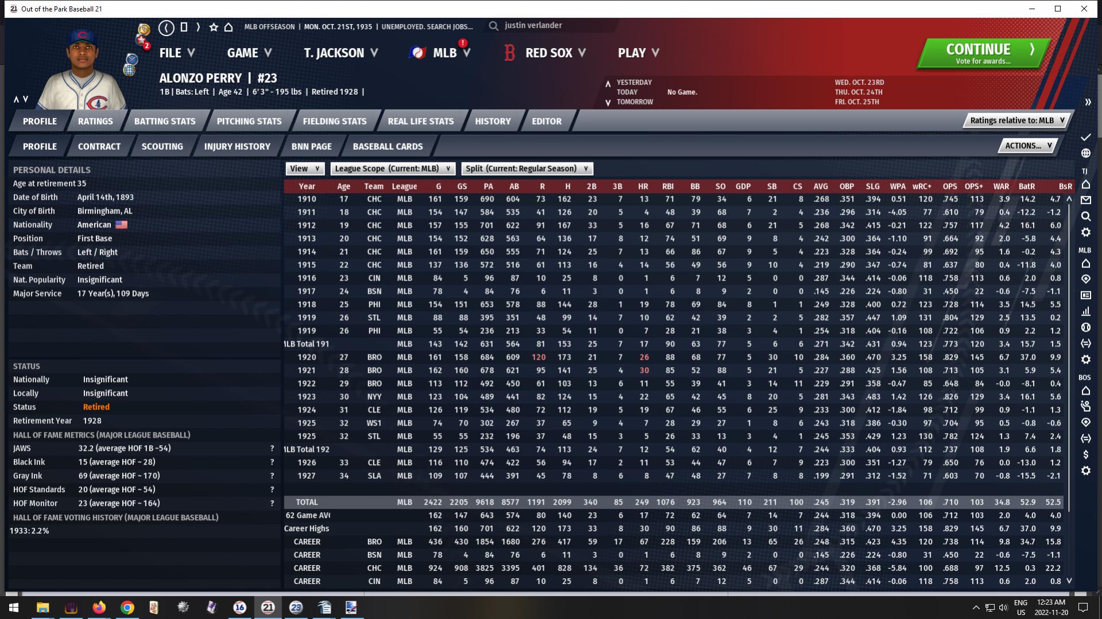Open the T. JACKSON manager menu

341,53
